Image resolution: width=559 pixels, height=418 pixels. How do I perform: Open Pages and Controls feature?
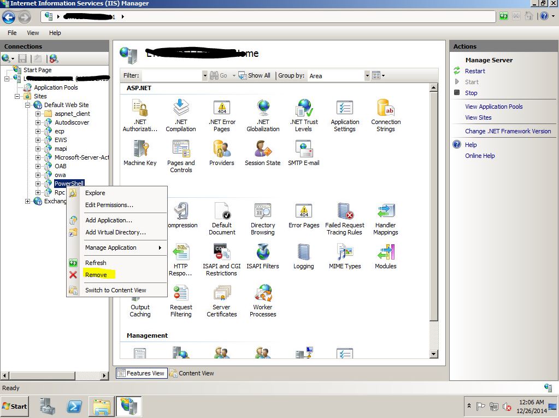[181, 157]
